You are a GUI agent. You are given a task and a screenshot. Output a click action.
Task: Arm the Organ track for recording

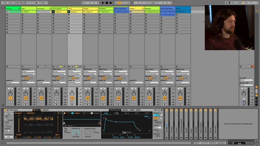pyautogui.click(x=87, y=105)
